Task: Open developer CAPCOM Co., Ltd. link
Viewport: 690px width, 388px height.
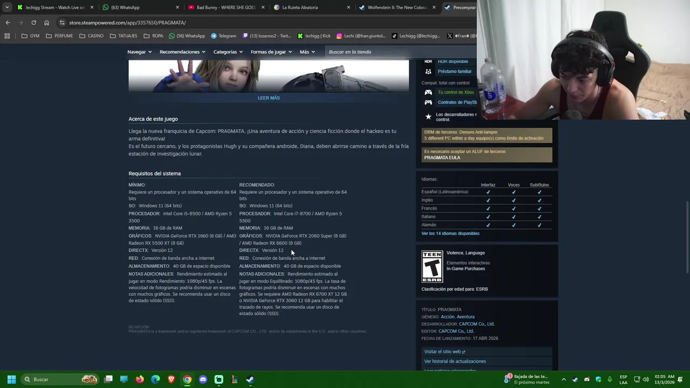Action: coord(477,324)
